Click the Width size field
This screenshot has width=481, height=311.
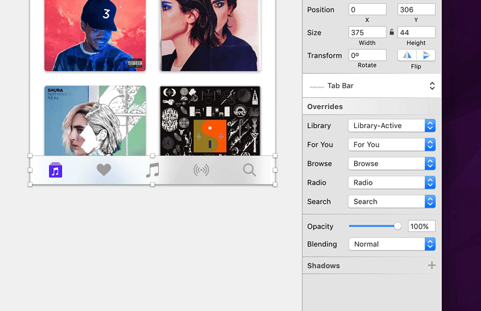click(367, 32)
